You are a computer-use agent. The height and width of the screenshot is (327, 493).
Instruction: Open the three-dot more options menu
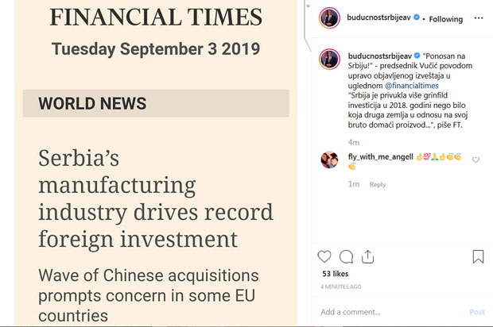tap(478, 18)
